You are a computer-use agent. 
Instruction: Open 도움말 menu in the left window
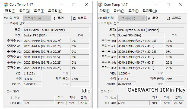coord(55,11)
